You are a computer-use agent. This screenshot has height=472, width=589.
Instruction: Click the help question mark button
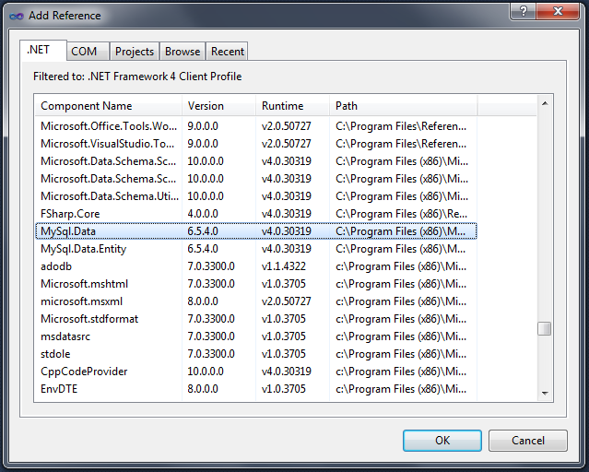click(x=524, y=11)
